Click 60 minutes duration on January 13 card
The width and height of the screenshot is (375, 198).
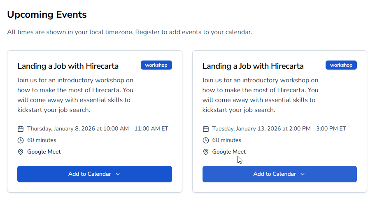[227, 140]
